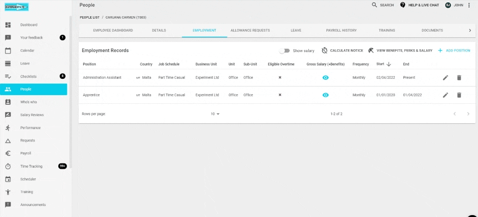Click the Caruana Carmen (T003) breadcrumb
The width and height of the screenshot is (478, 217).
click(x=126, y=18)
